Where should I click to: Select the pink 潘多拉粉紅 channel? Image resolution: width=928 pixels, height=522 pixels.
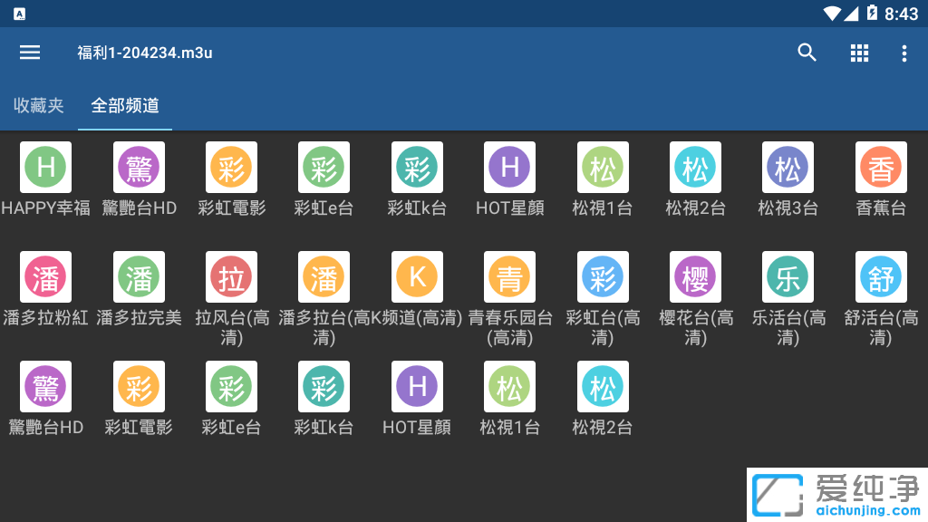(46, 277)
